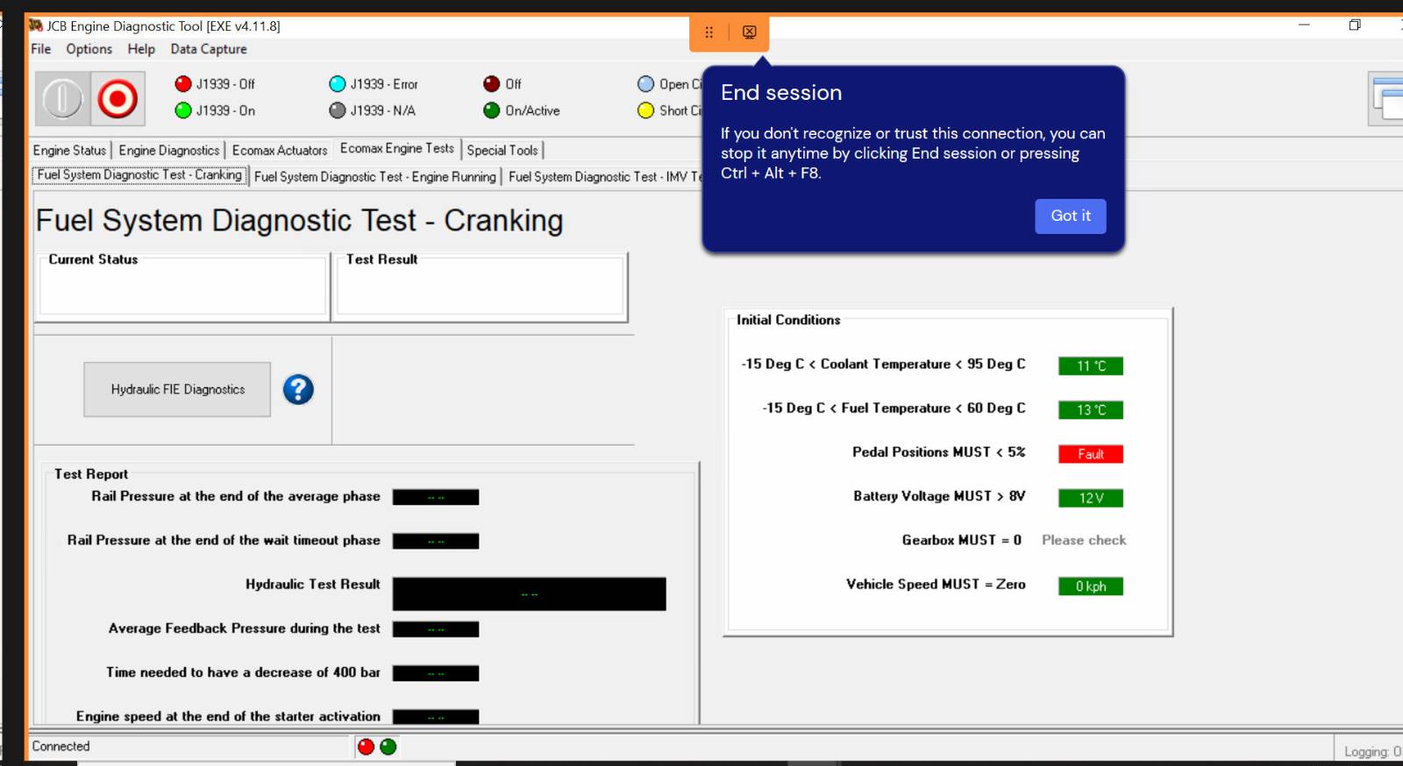This screenshot has height=766, width=1403.
Task: Click the Coolant Temperature 11 °C value
Action: coord(1091,366)
